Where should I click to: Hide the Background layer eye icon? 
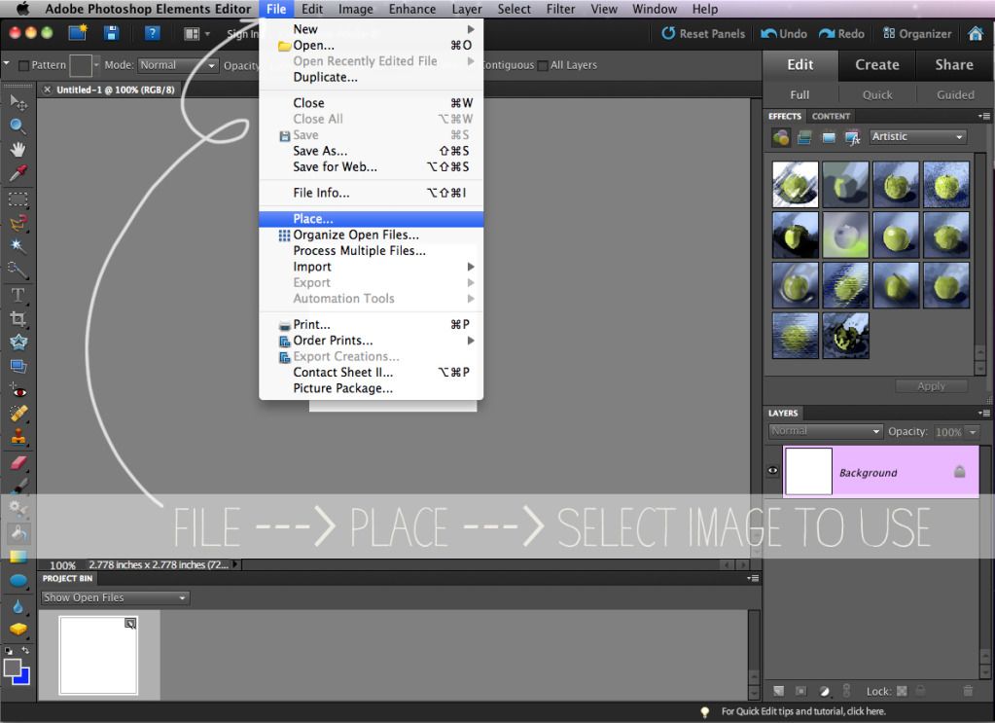(x=773, y=470)
